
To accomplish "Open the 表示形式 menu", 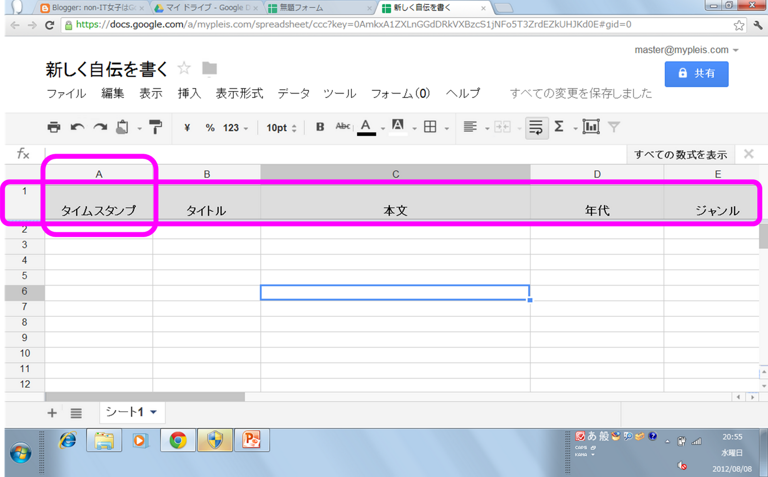I will pyautogui.click(x=240, y=93).
